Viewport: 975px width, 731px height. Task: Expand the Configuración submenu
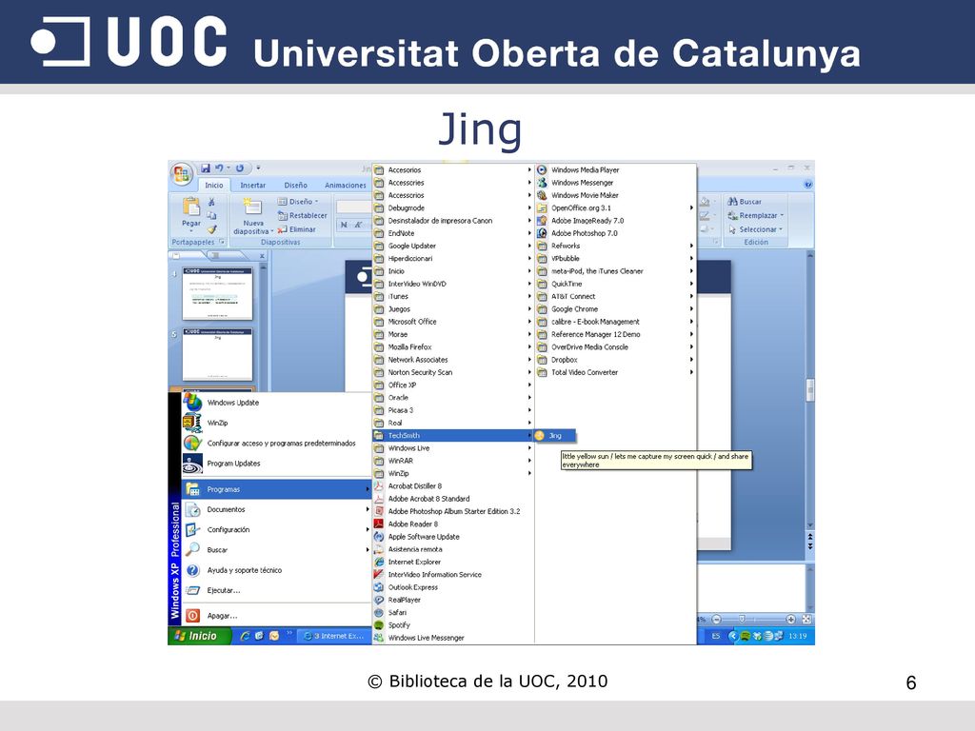(277, 529)
